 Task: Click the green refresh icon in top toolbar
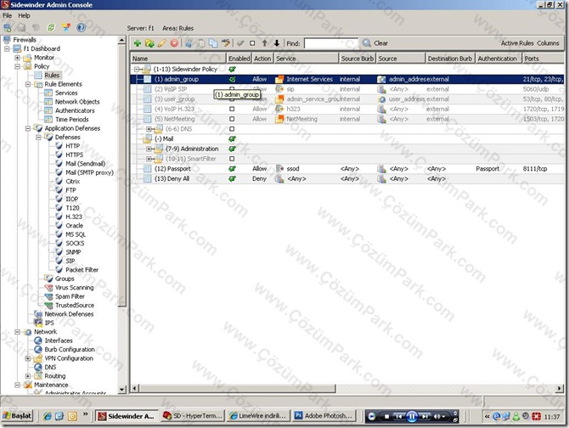point(51,27)
